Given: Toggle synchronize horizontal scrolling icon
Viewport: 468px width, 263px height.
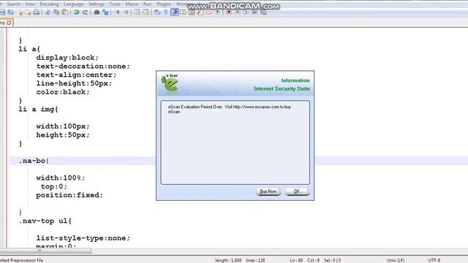Looking at the screenshot, I should [146, 12].
